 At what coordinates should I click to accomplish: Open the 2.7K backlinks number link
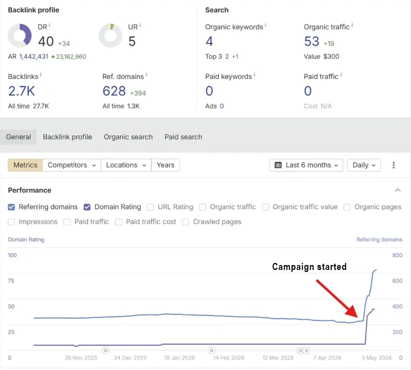[x=21, y=91]
